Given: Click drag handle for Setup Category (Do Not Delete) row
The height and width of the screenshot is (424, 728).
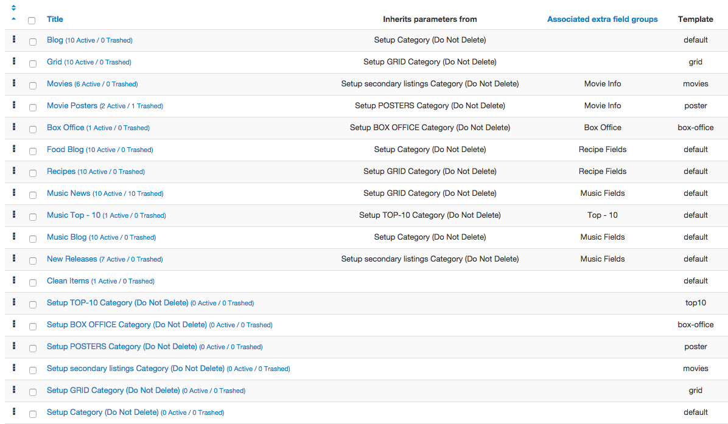Looking at the screenshot, I should [x=14, y=411].
